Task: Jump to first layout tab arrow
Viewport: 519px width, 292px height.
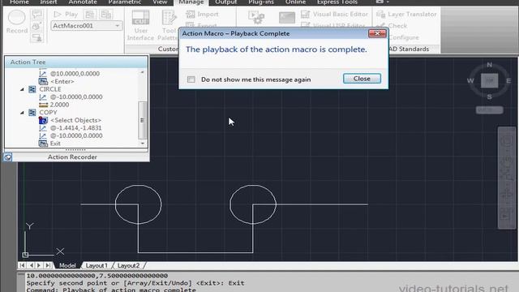Action: tap(22, 265)
